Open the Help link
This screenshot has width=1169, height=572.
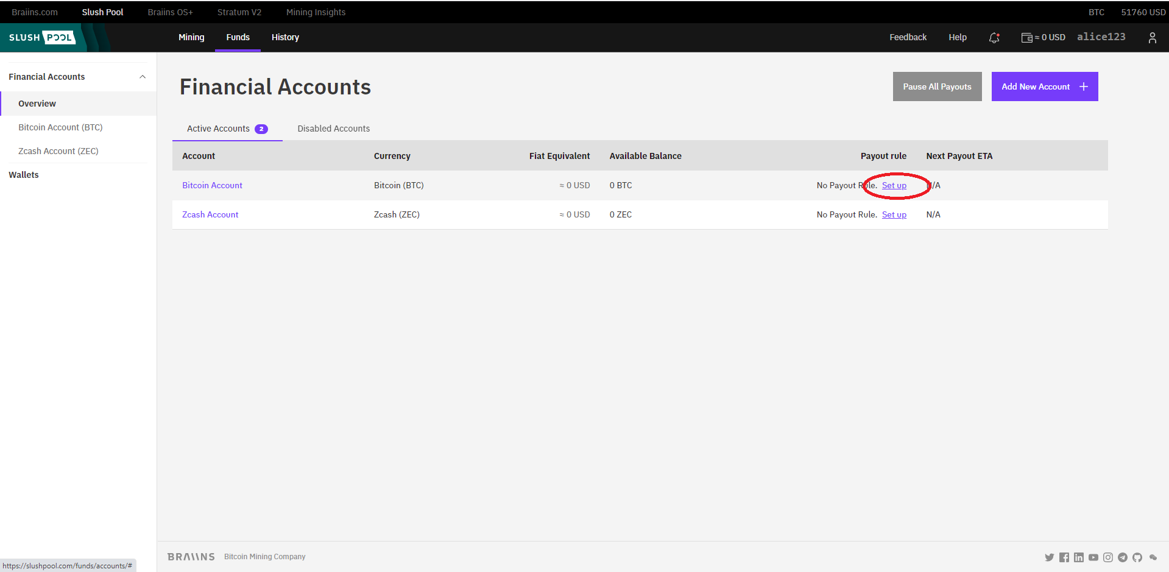tap(958, 37)
